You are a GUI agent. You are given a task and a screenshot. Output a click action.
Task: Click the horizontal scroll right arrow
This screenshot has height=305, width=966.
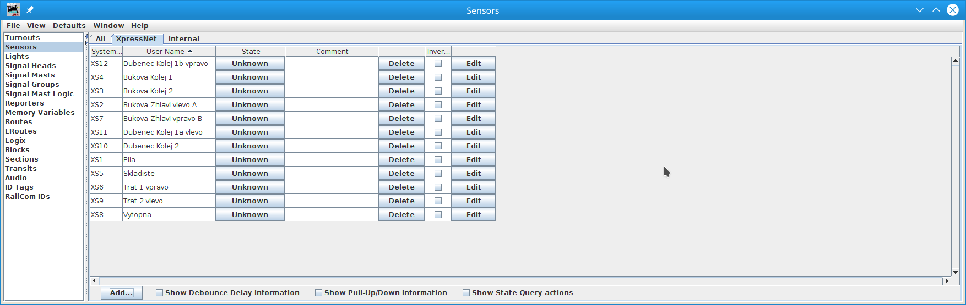point(947,281)
